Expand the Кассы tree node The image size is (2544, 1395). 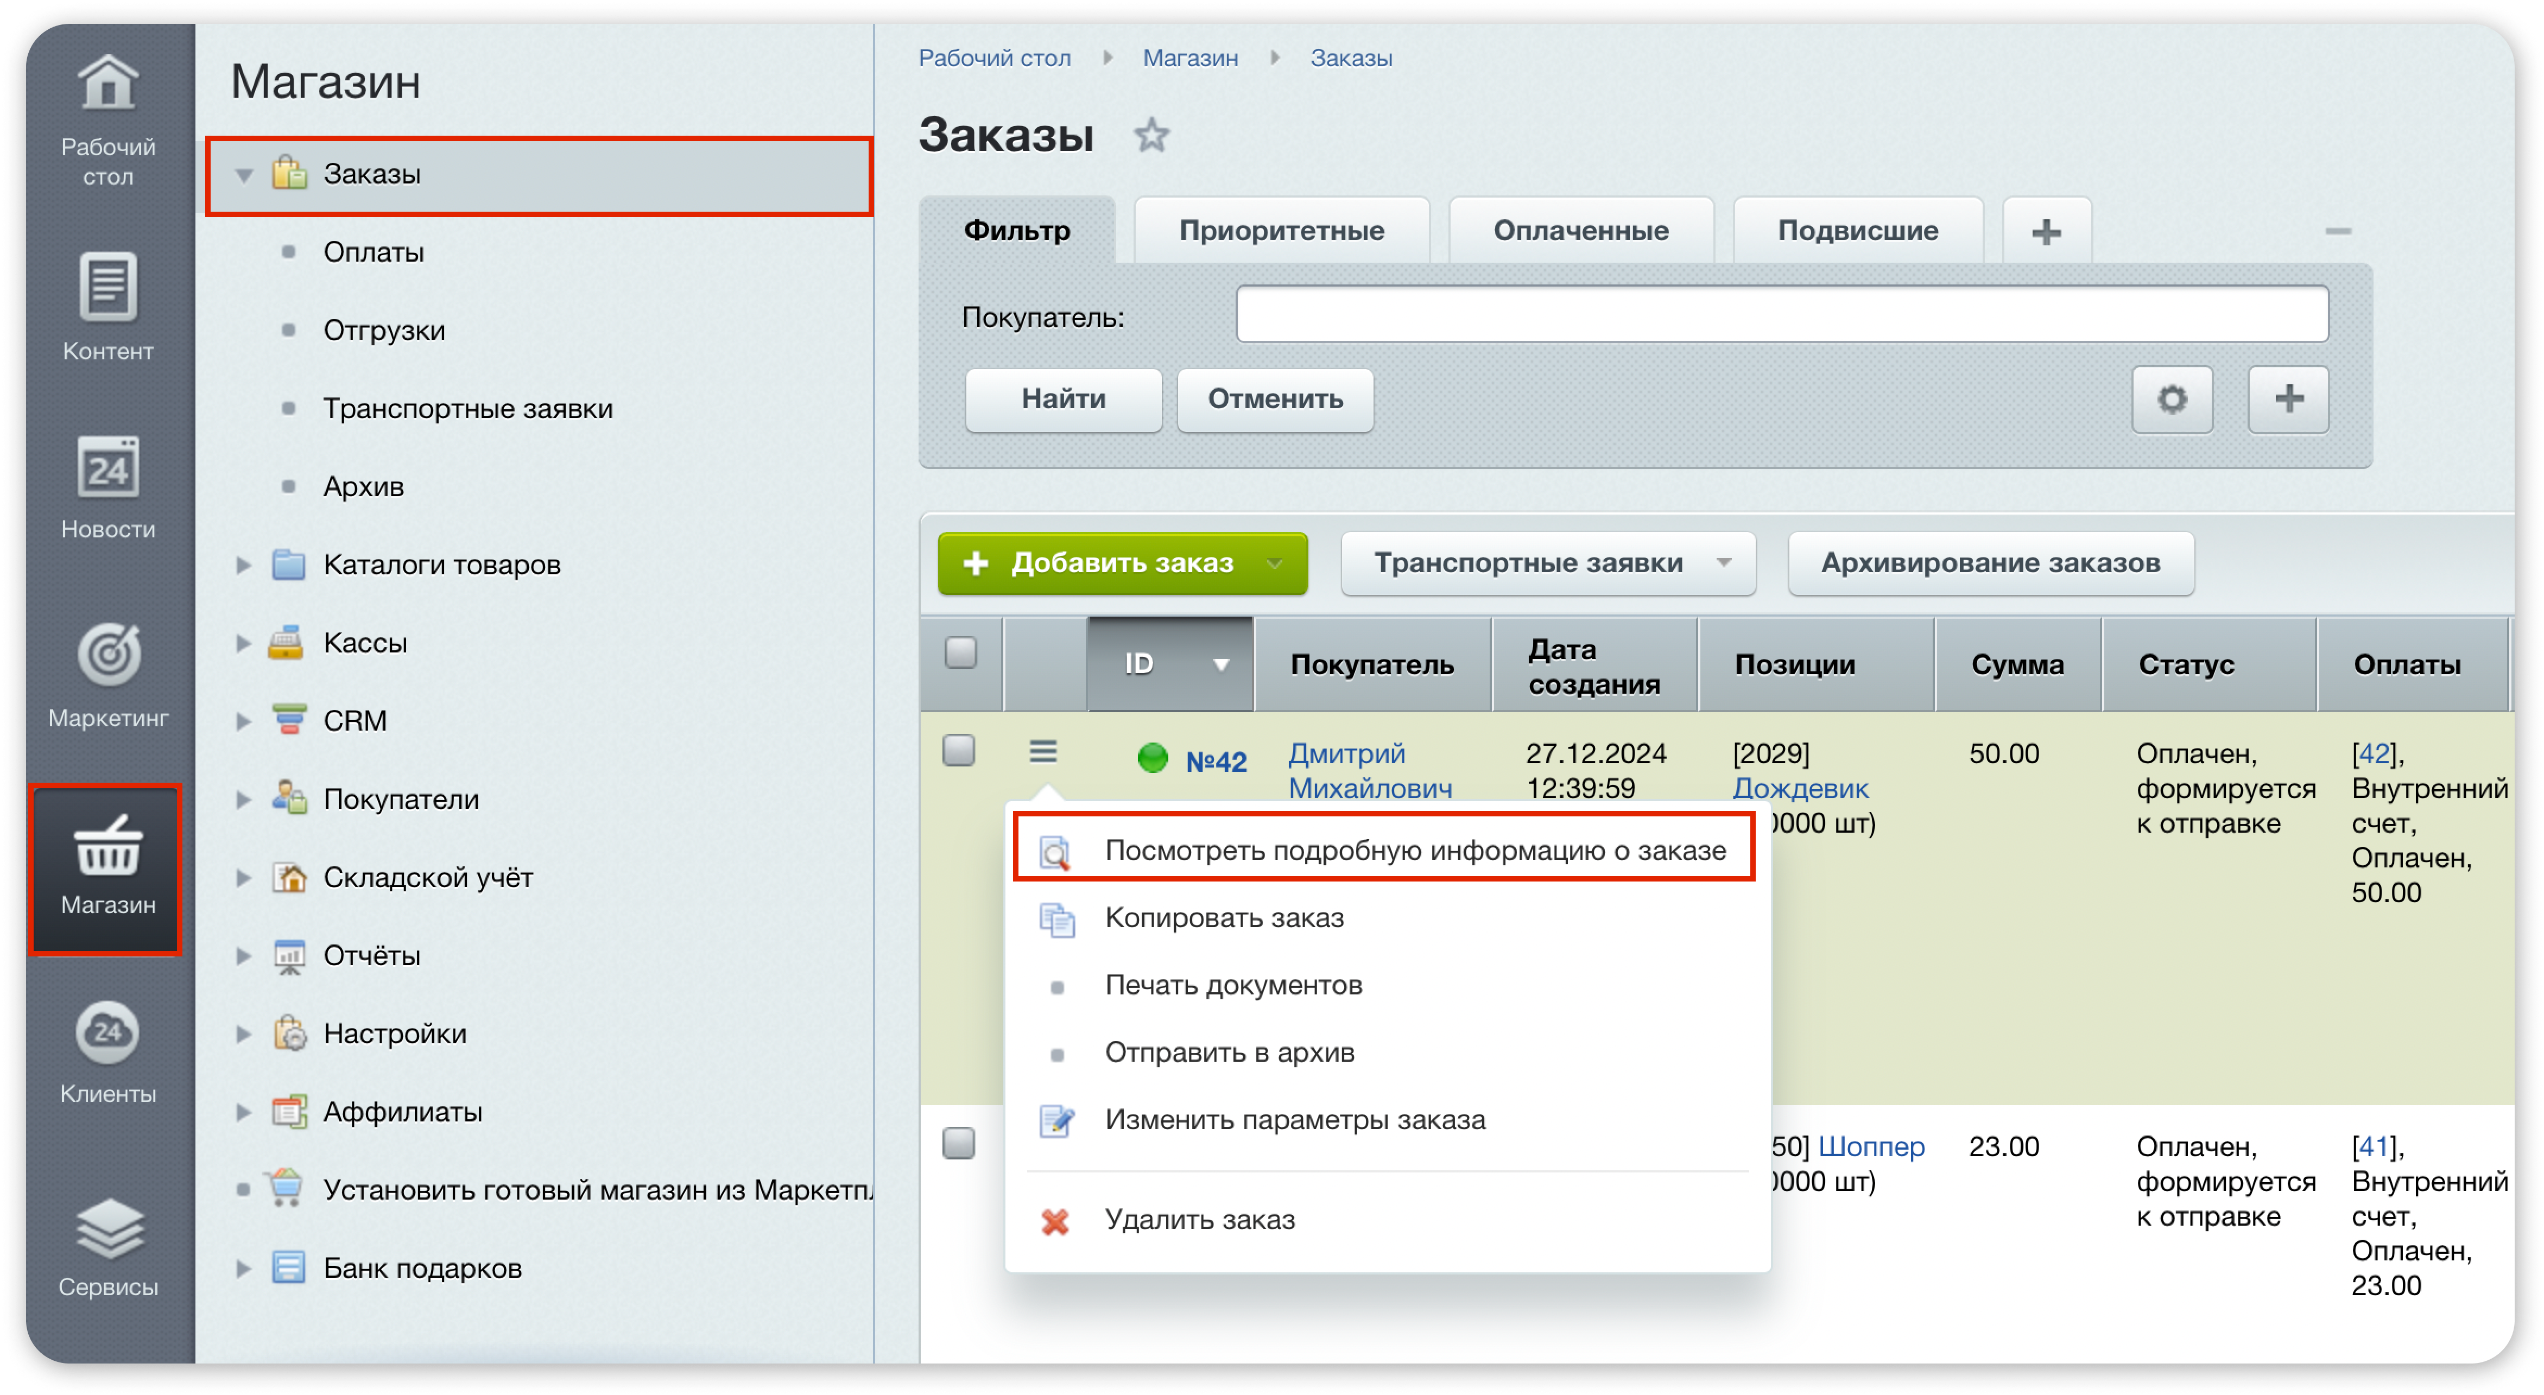pos(243,643)
